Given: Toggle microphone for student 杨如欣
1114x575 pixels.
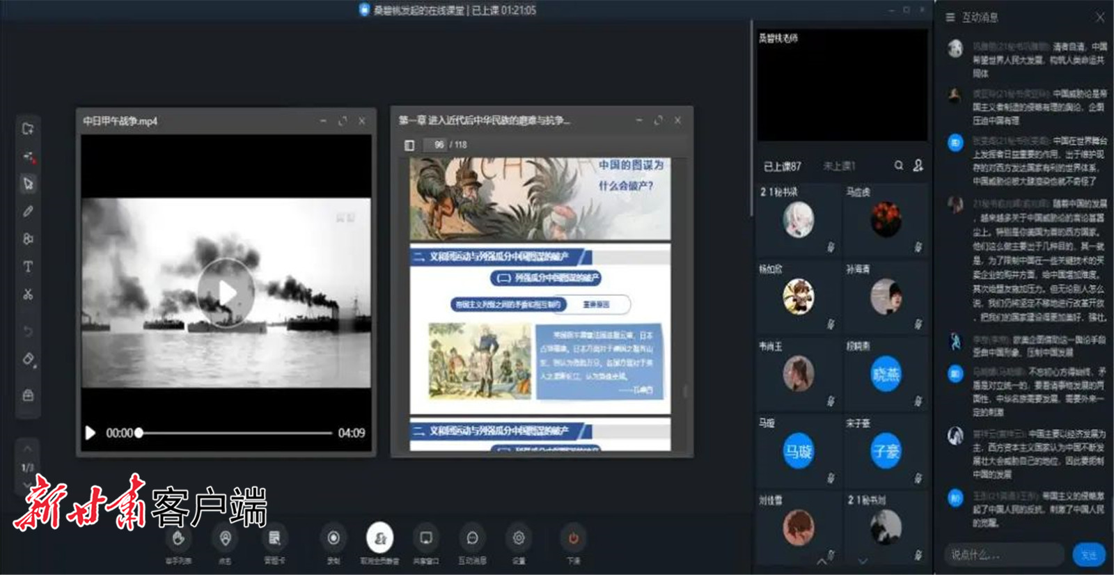Looking at the screenshot, I should [831, 324].
